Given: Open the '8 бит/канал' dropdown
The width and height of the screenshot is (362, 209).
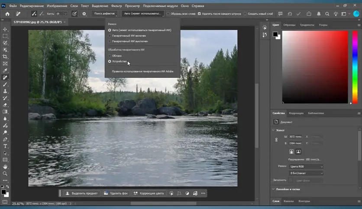Looking at the screenshot, I should tap(306, 173).
